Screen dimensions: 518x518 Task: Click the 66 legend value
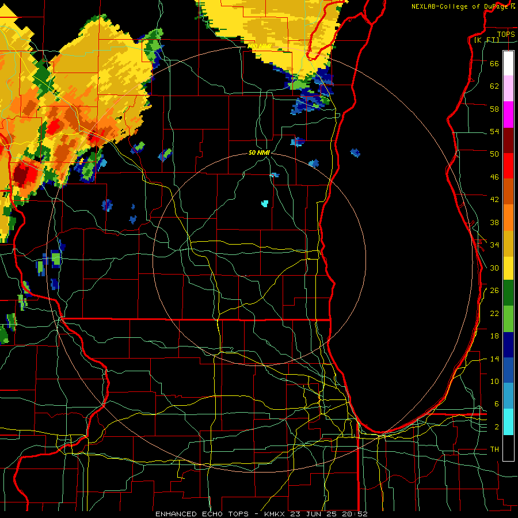click(x=494, y=63)
